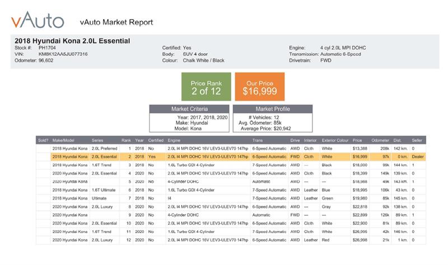Select the VIN KM8K12AA5JU077316
The image size is (448, 265).
(63, 54)
